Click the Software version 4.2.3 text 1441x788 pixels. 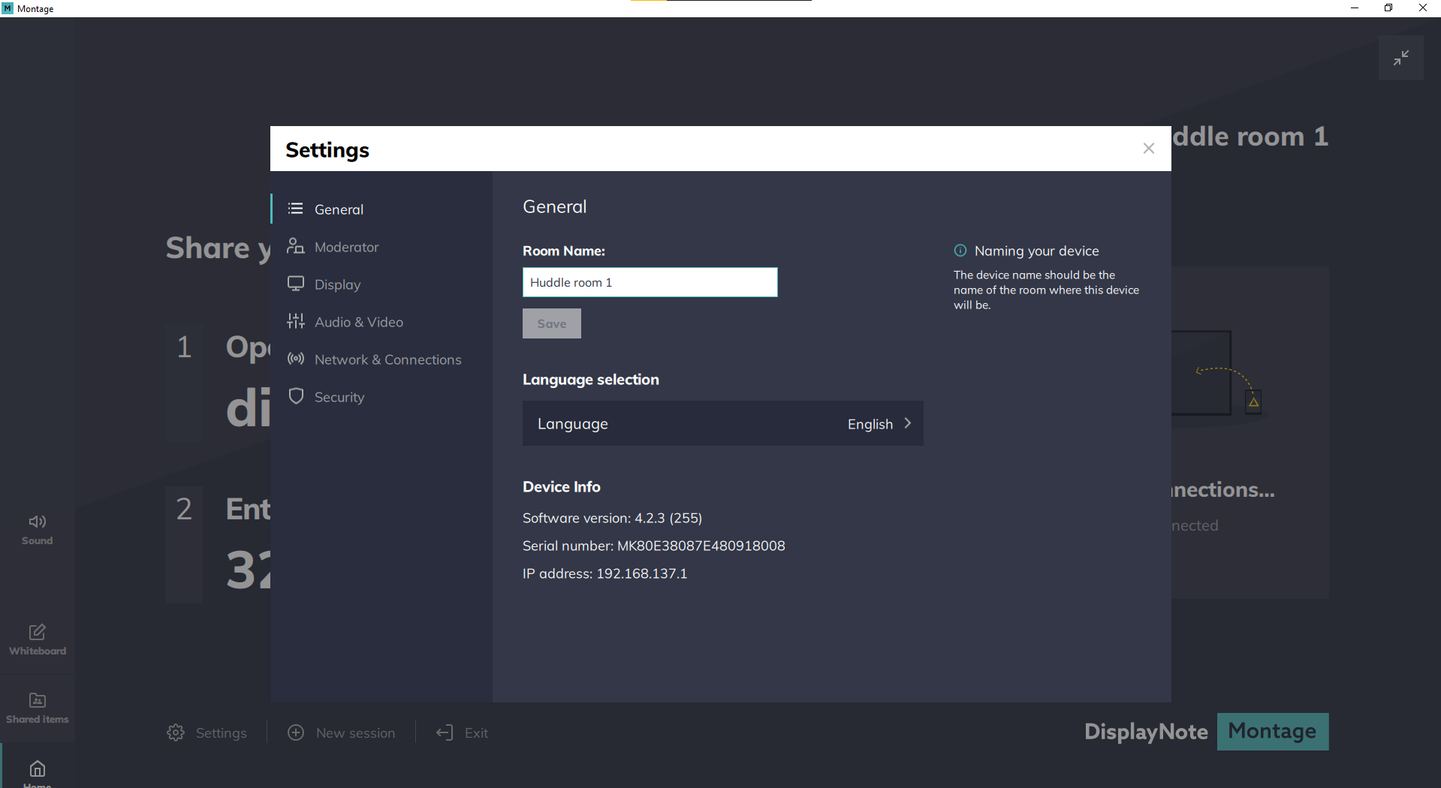coord(613,518)
